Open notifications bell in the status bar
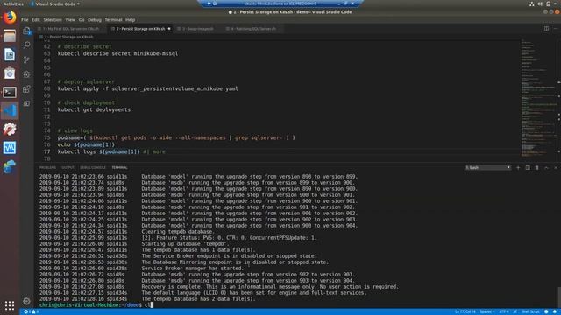 [x=555, y=311]
